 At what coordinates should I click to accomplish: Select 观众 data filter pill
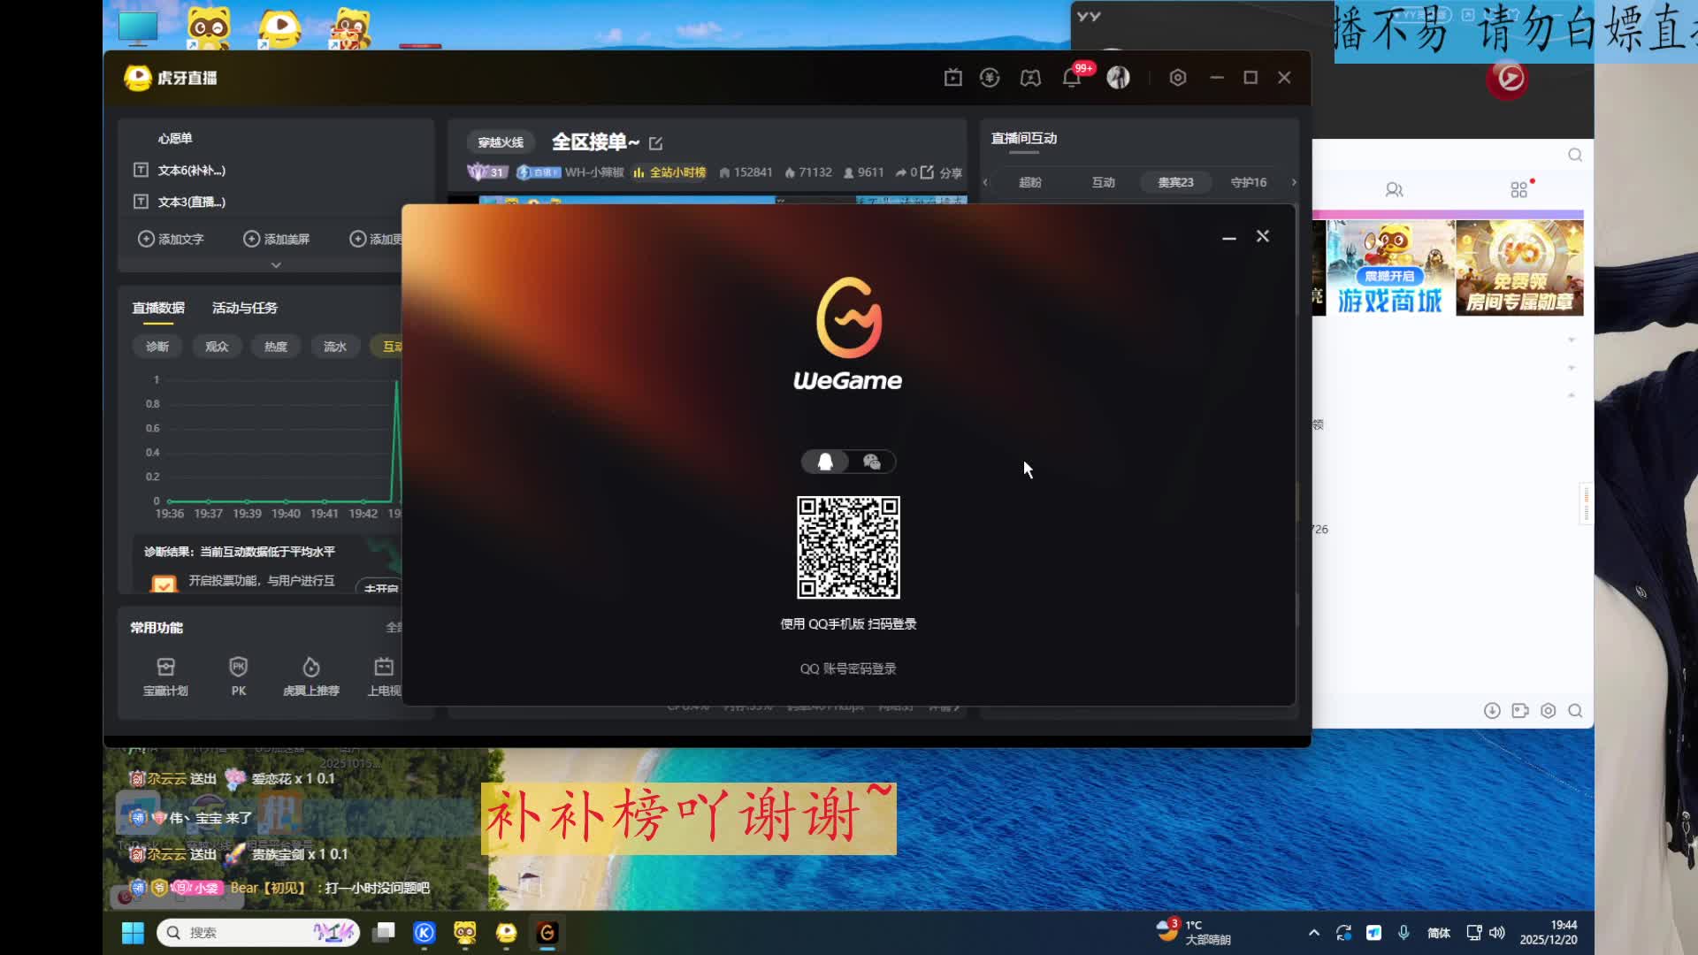coord(217,347)
